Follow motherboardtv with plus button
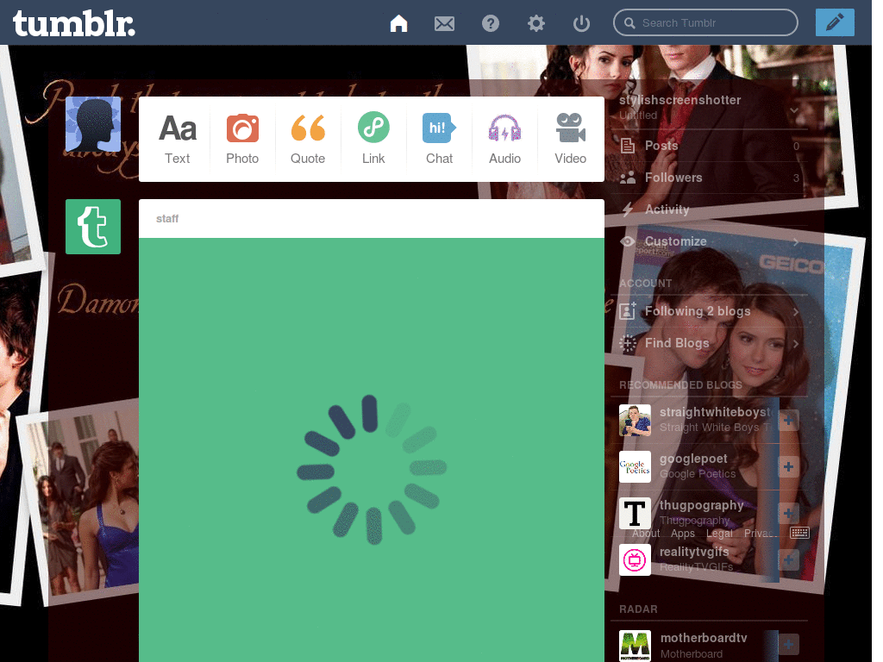 [x=789, y=645]
